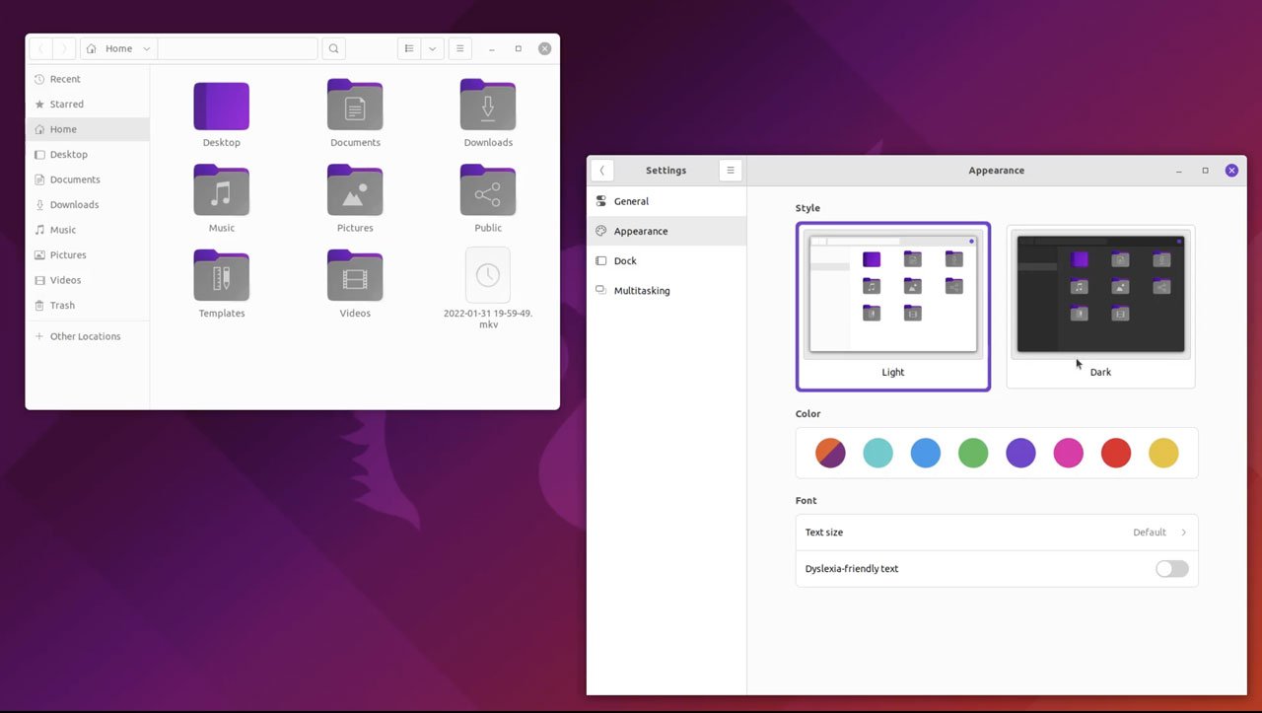Viewport: 1262px width, 713px height.
Task: Click the Settings back arrow button
Action: 602,171
